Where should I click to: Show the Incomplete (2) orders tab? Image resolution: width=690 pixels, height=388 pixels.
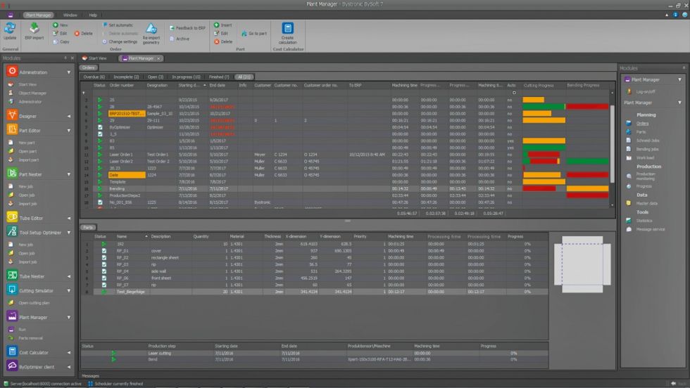click(126, 77)
